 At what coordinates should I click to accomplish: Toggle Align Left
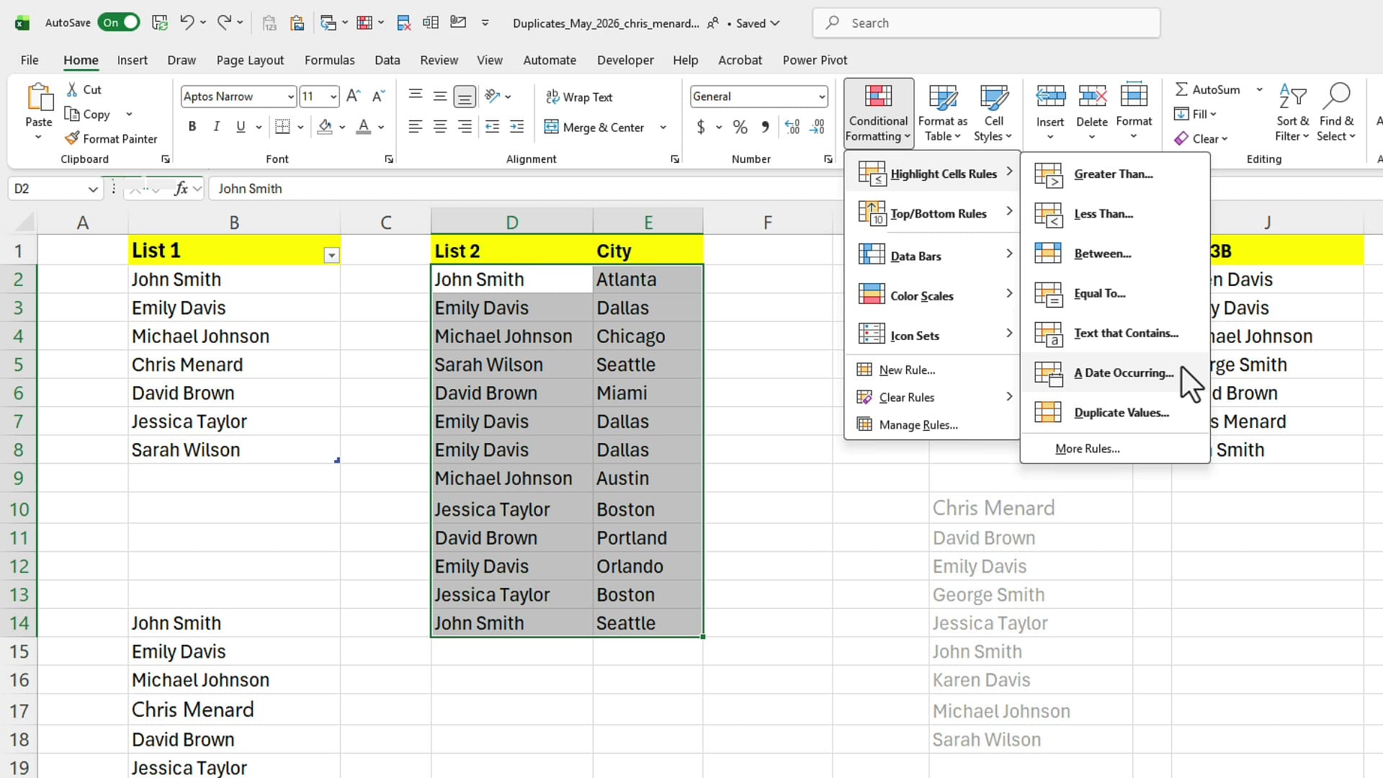(x=415, y=127)
